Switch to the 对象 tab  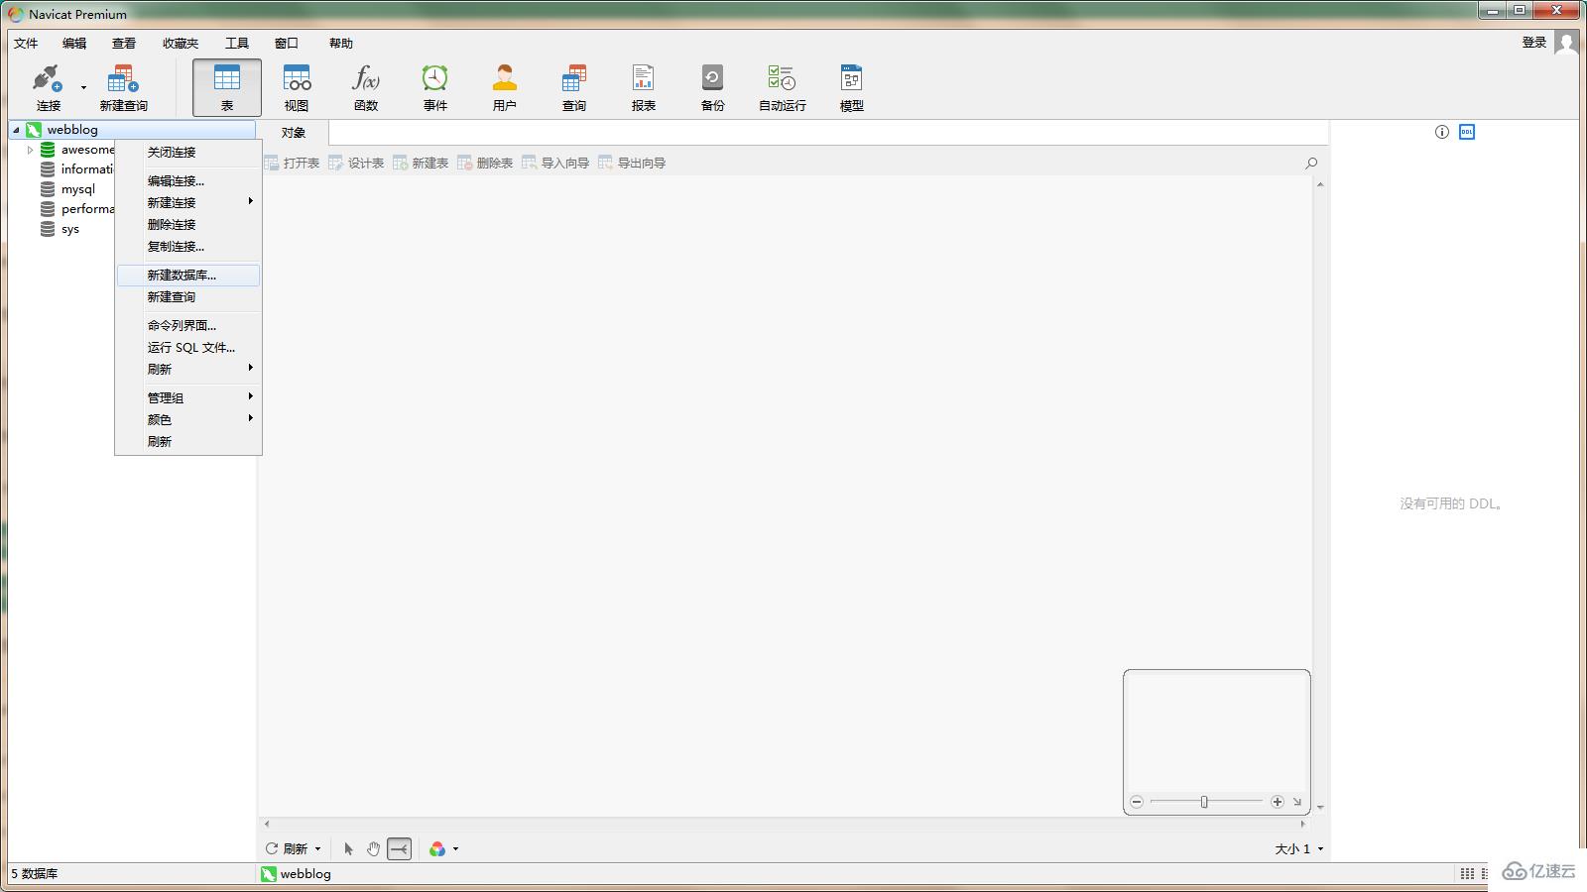coord(294,133)
